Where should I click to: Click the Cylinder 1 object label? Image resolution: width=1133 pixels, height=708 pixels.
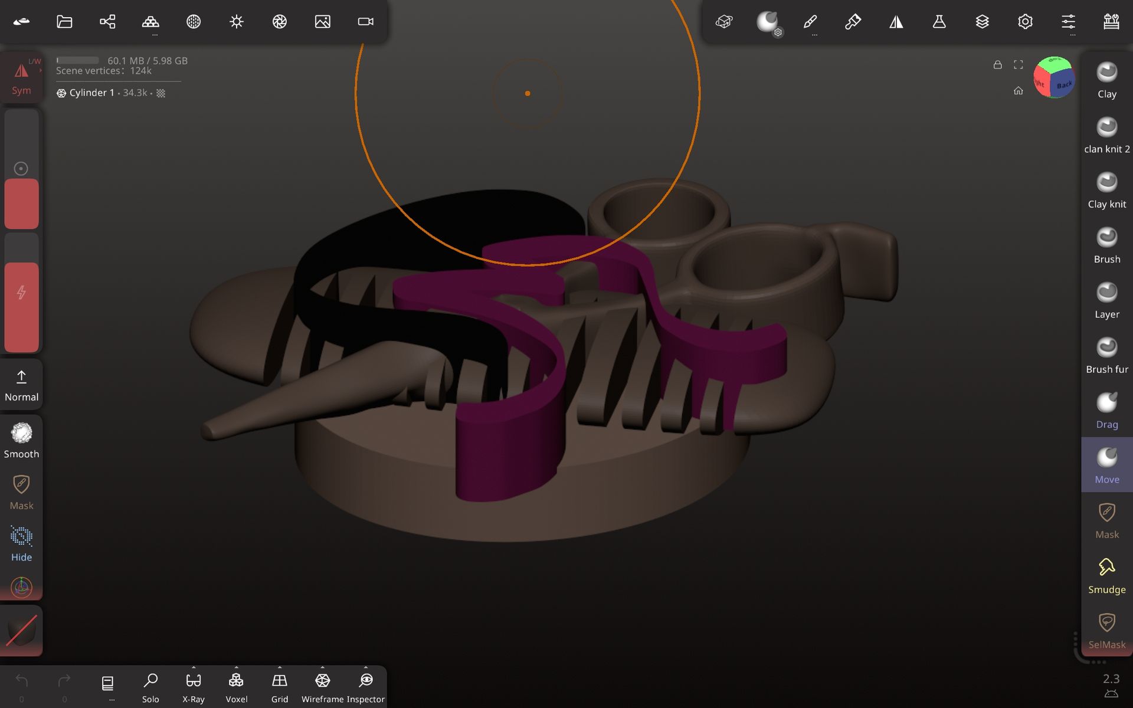[x=91, y=93]
